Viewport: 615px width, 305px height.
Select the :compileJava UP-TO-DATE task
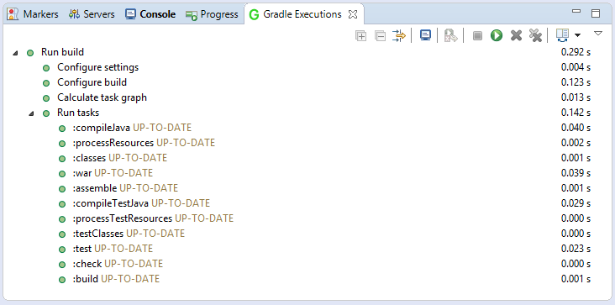(132, 128)
